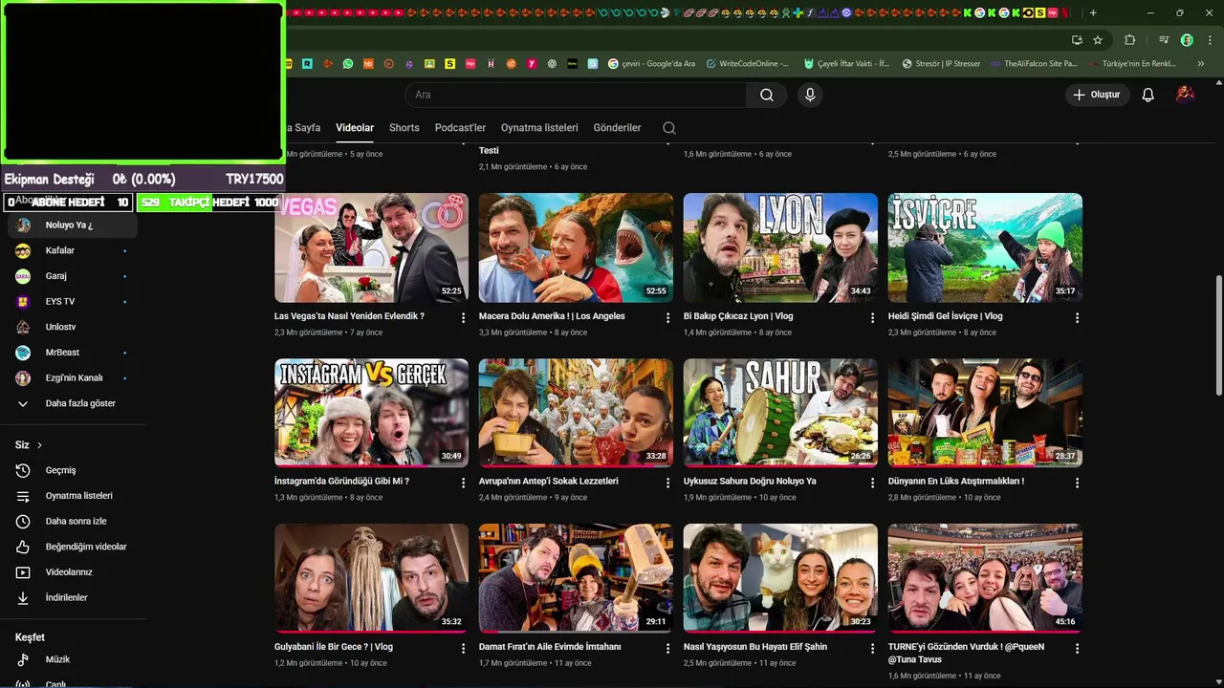Open options for Damat Fırat'ın Aile Evimde İmtahanı
Viewport: 1224px width, 688px height.
pos(668,649)
